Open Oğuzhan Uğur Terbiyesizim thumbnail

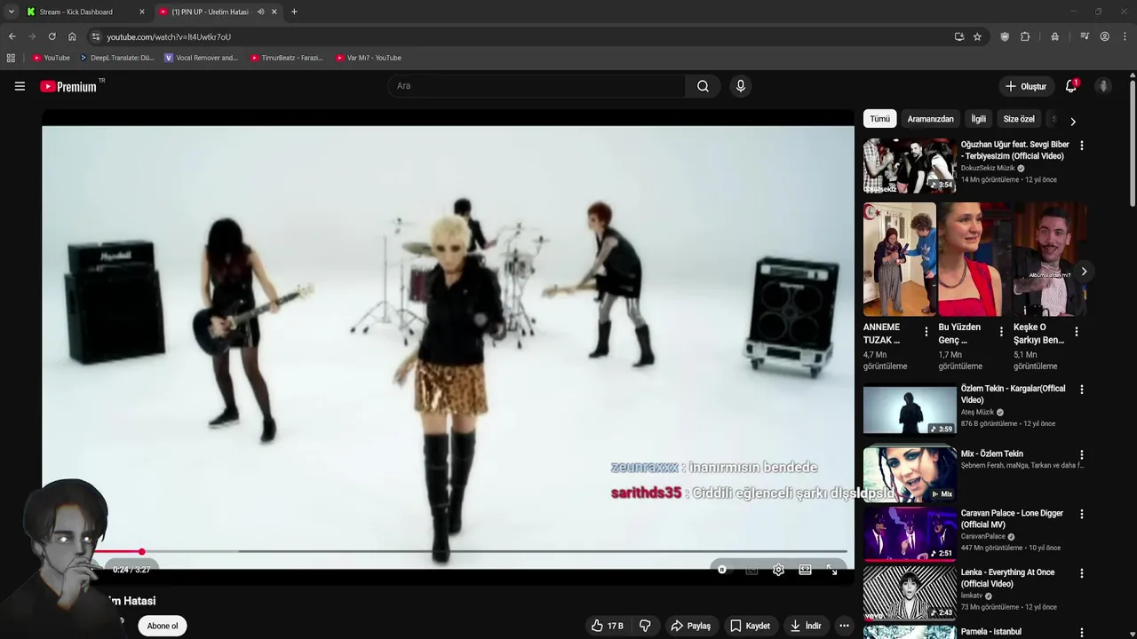point(910,166)
